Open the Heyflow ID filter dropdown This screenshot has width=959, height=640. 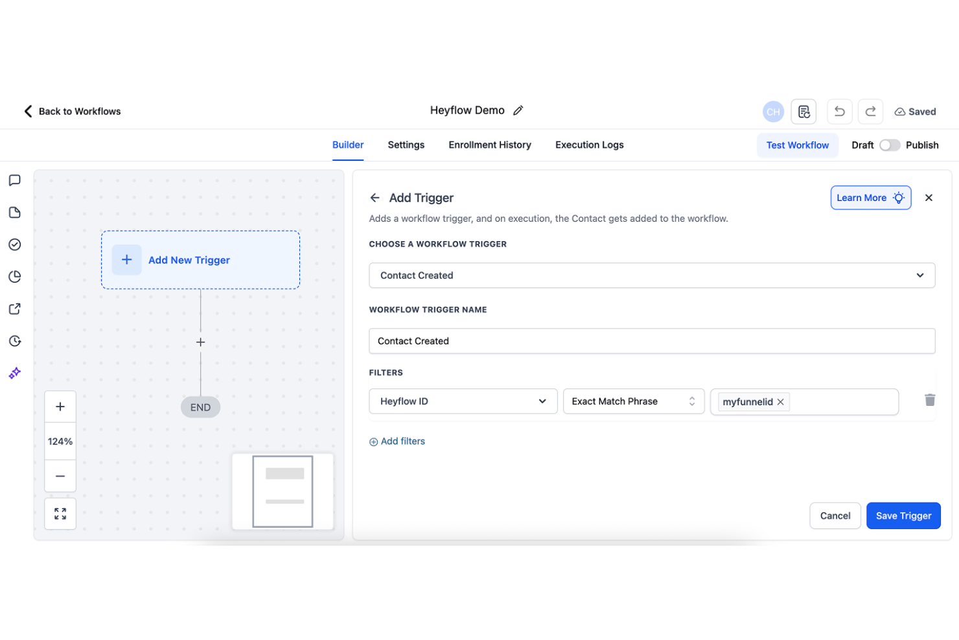pos(463,401)
